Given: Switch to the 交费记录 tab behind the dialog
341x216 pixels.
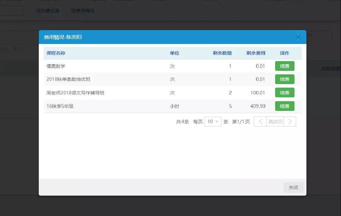Looking at the screenshot, I should tap(48, 11).
